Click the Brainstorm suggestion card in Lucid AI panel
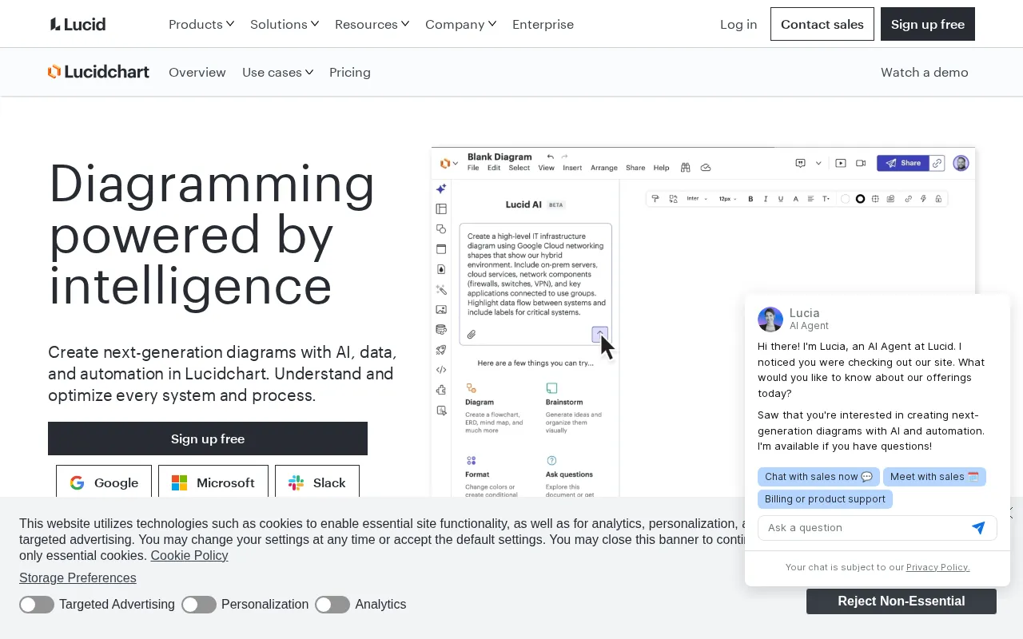This screenshot has width=1023, height=639. (575, 408)
